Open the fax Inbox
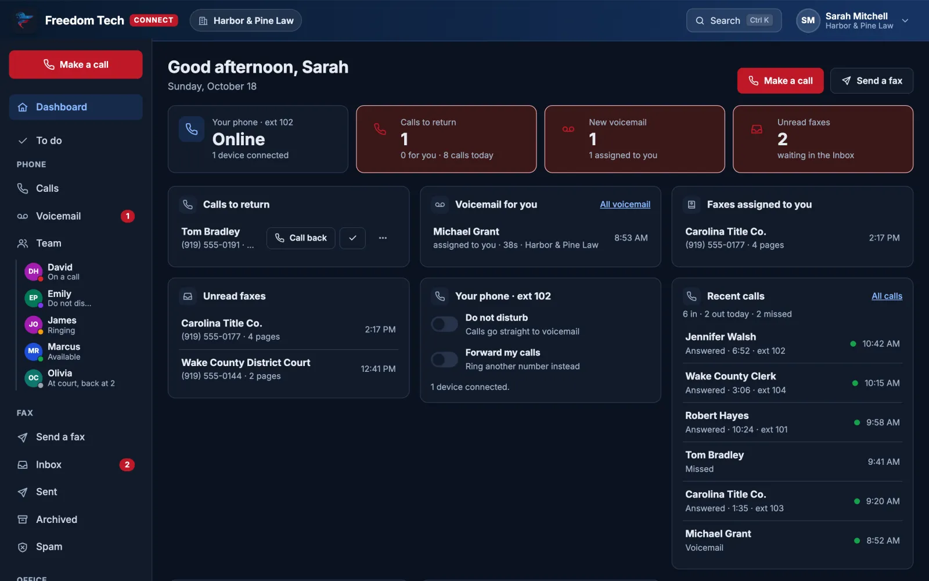This screenshot has height=581, width=929. point(75,465)
